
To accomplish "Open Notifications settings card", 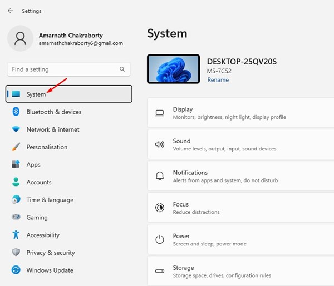I will tap(240, 177).
